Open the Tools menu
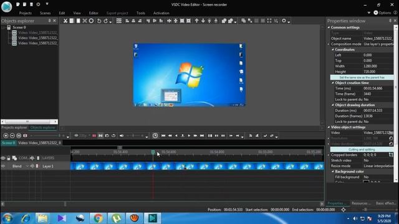Screen dimensions: 399x224 click(141, 13)
